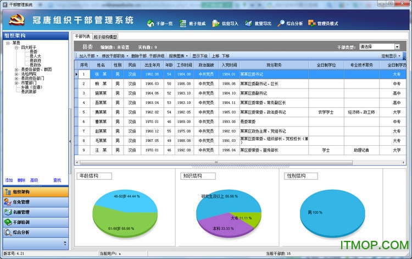
Task: Collapse the 四大班子 tree node
Action: point(16,48)
